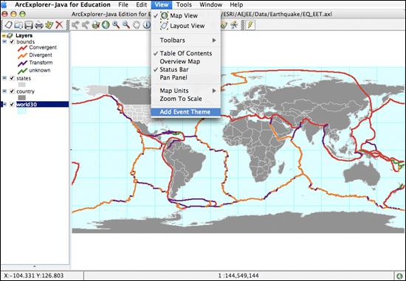Select the Zoom In magnifier tool
The height and width of the screenshot is (281, 406).
(x=116, y=25)
